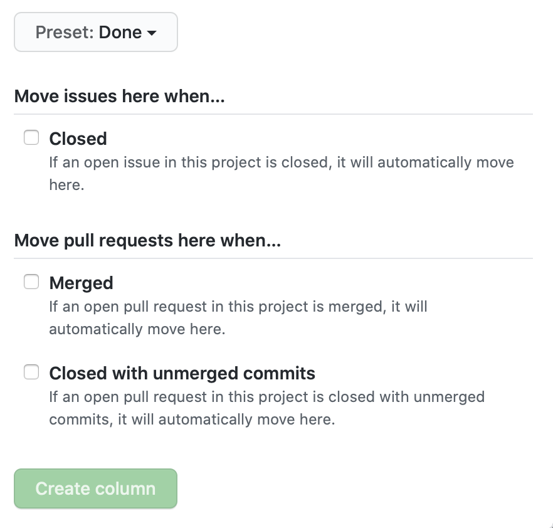Viewport: 553px width, 528px height.
Task: Click the unmerged commits description text
Action: [266, 408]
